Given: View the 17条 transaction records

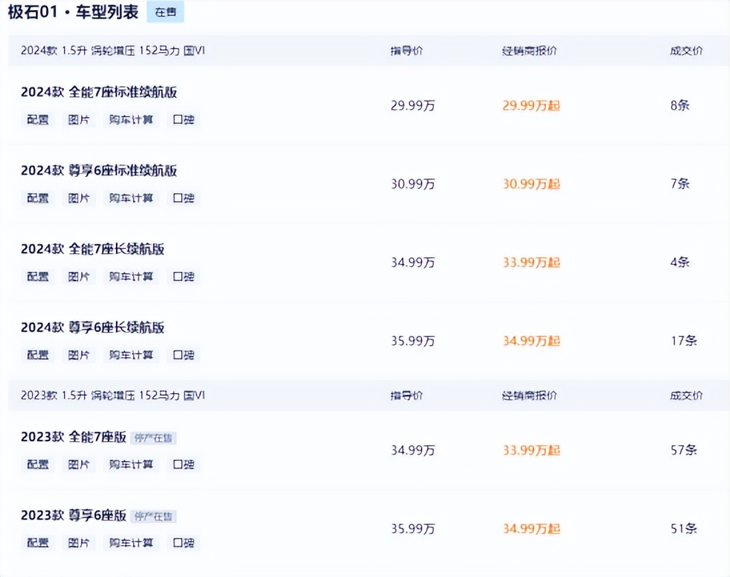Looking at the screenshot, I should tap(683, 340).
